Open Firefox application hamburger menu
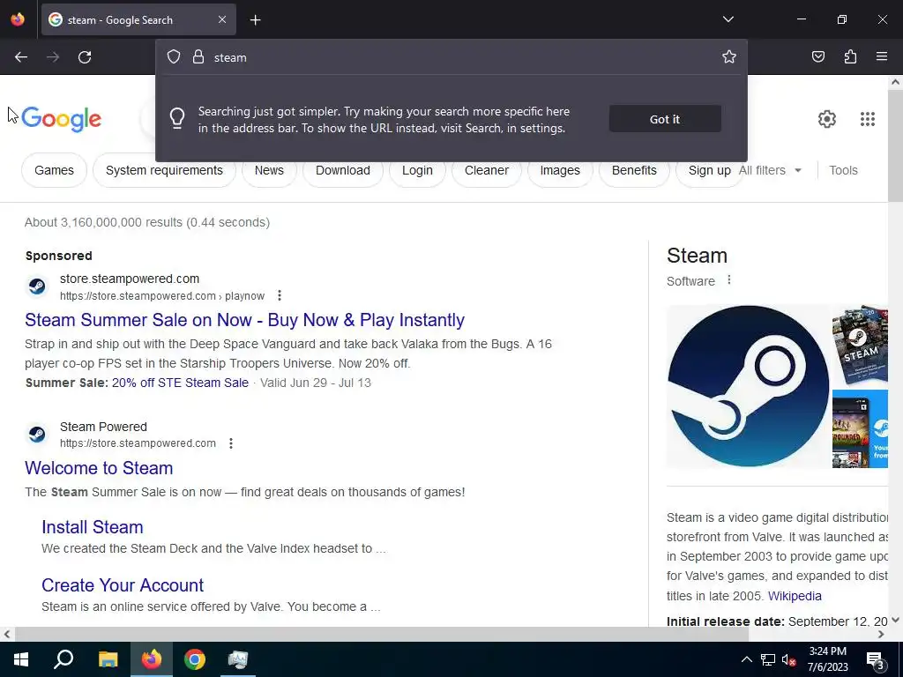 click(x=882, y=56)
